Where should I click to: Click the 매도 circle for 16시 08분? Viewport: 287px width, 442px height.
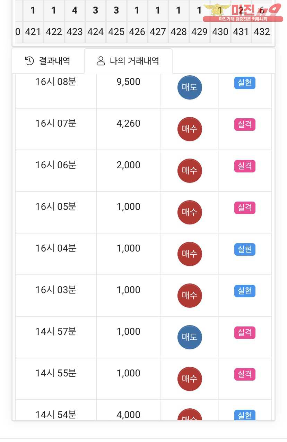pyautogui.click(x=190, y=87)
